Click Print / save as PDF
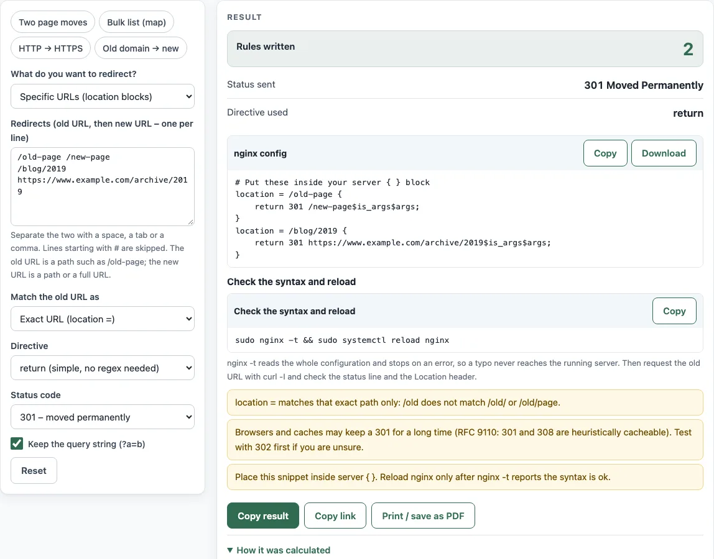This screenshot has height=559, width=714. tap(423, 516)
